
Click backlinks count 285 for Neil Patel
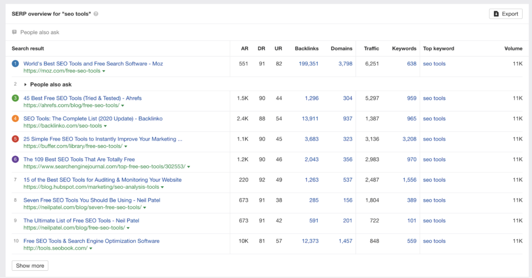[314, 200]
